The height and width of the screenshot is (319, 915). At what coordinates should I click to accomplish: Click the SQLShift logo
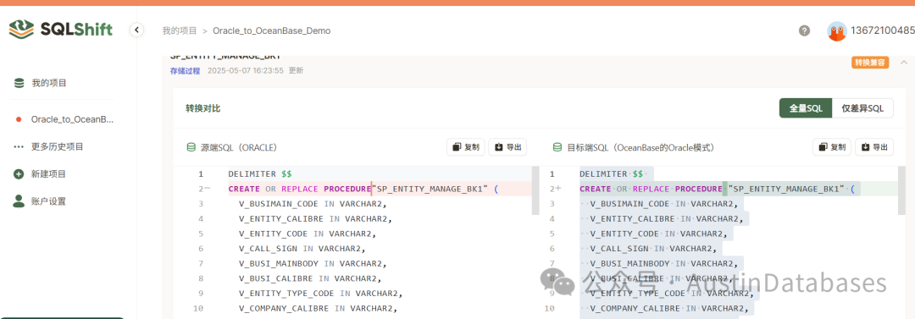(61, 29)
